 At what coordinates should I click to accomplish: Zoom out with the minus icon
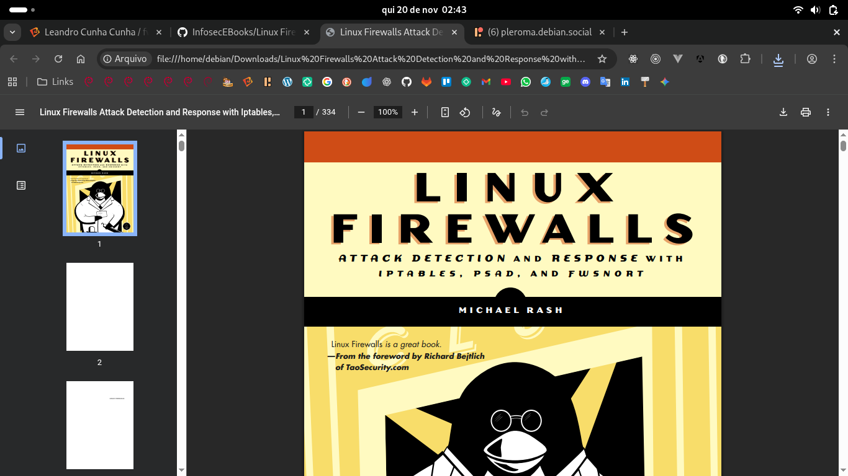point(361,112)
